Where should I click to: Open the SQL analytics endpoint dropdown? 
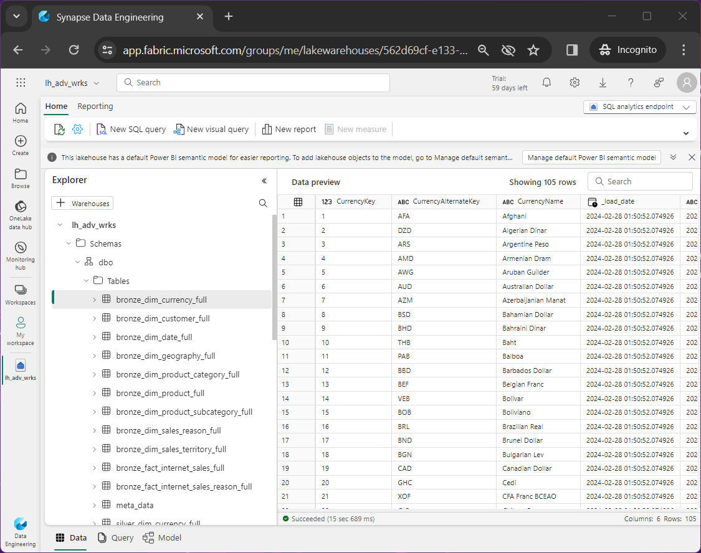coord(640,107)
